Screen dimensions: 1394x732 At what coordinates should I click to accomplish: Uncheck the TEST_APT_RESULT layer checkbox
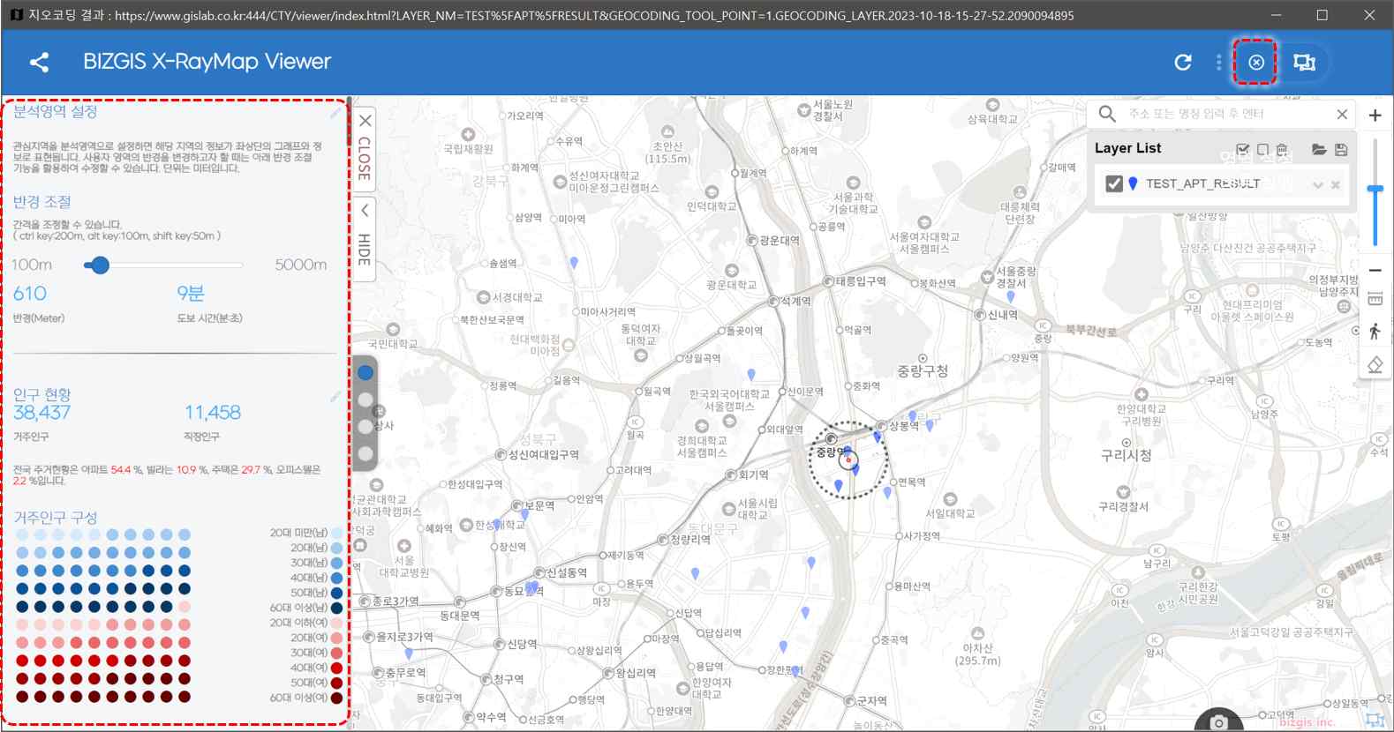[x=1114, y=183]
